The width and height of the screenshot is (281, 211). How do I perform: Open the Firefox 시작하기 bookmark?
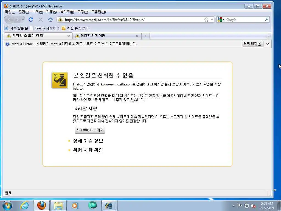click(45, 28)
